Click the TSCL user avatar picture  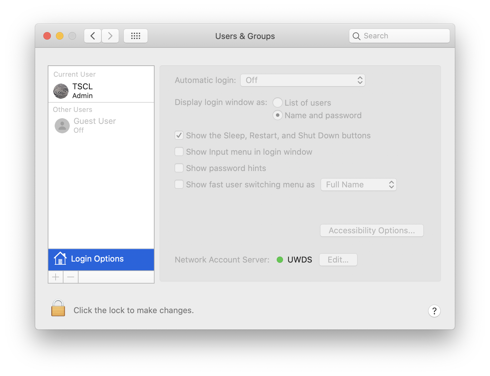click(61, 91)
